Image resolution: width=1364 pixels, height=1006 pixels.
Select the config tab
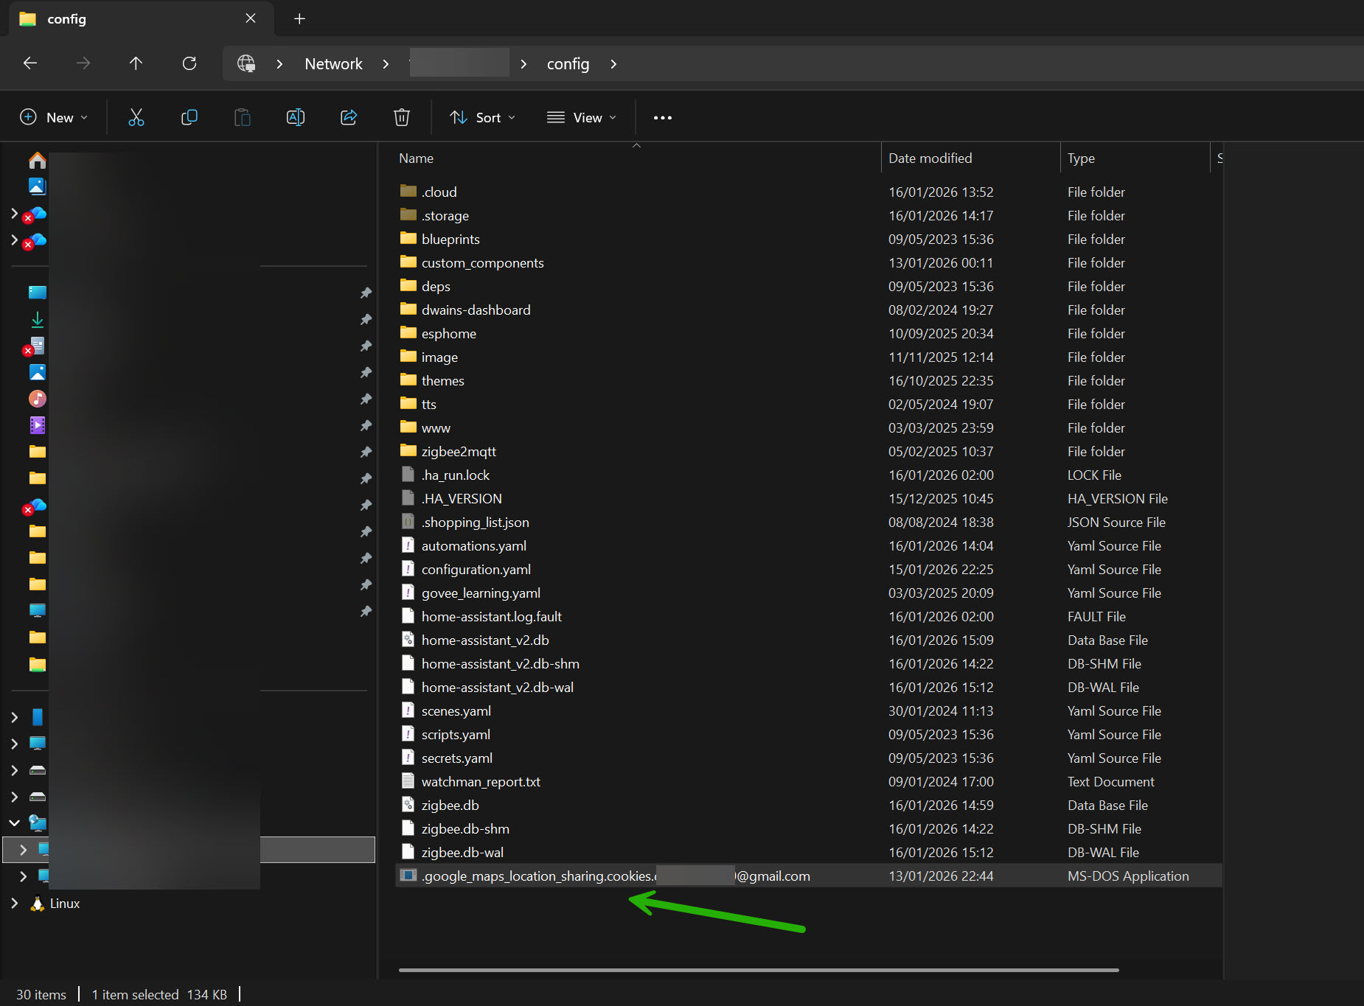coord(66,19)
